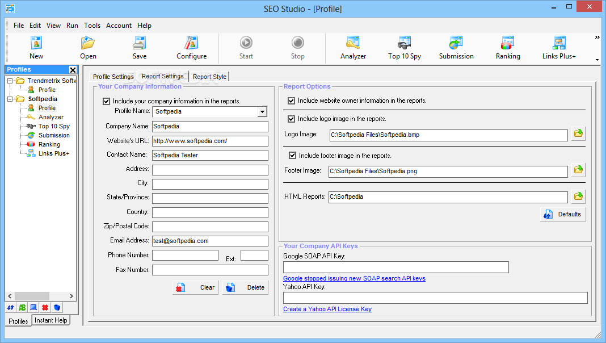Click the Clear button
The height and width of the screenshot is (343, 606).
[x=195, y=288]
